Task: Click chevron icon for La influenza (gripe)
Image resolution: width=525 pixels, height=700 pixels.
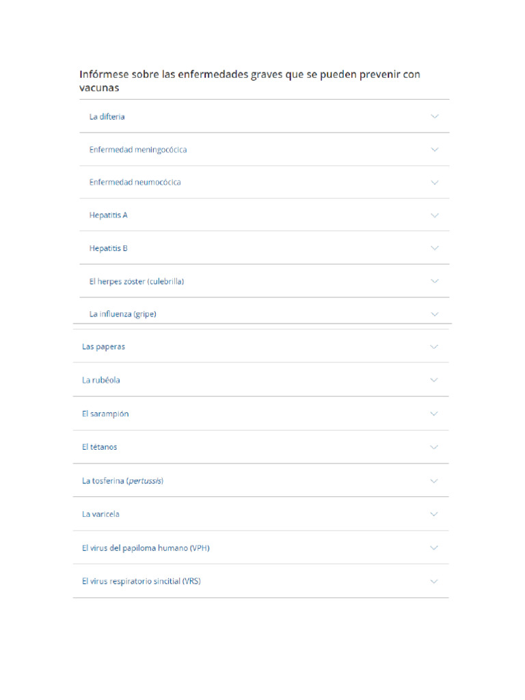Action: coord(434,314)
